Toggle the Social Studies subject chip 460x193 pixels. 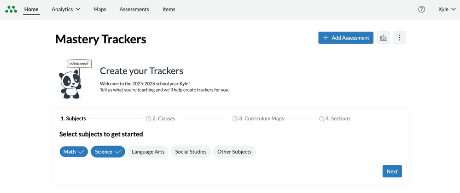point(191,152)
